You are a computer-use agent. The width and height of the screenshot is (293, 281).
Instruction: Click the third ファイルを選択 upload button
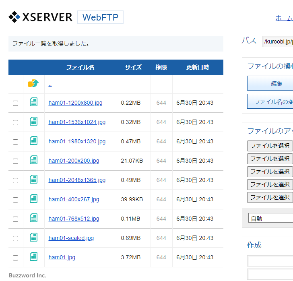(270, 171)
